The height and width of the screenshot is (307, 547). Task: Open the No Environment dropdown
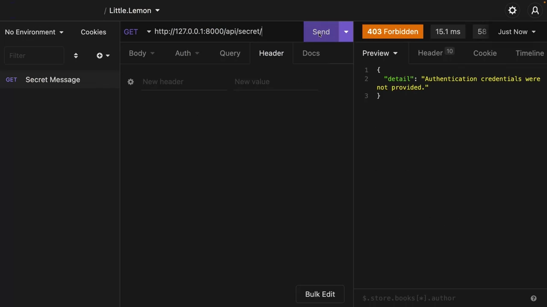pos(34,32)
